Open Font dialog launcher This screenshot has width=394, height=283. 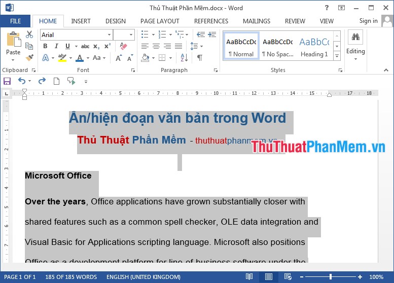click(x=133, y=70)
